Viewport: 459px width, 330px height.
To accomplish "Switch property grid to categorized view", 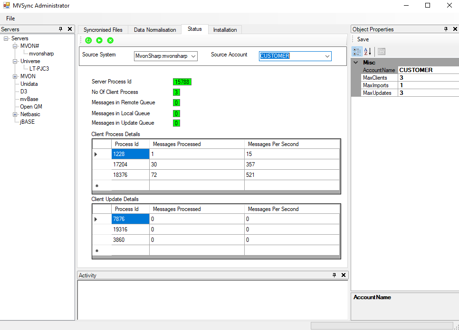I will point(357,52).
